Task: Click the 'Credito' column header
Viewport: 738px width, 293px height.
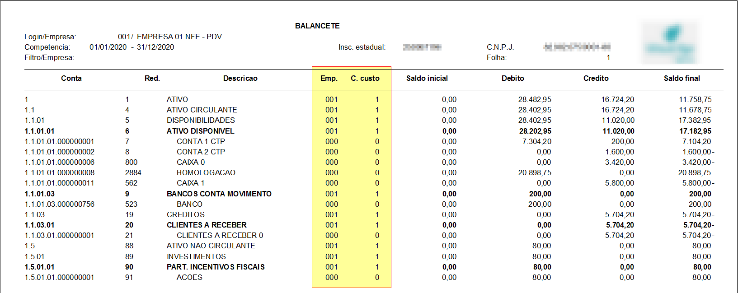Action: [596, 78]
